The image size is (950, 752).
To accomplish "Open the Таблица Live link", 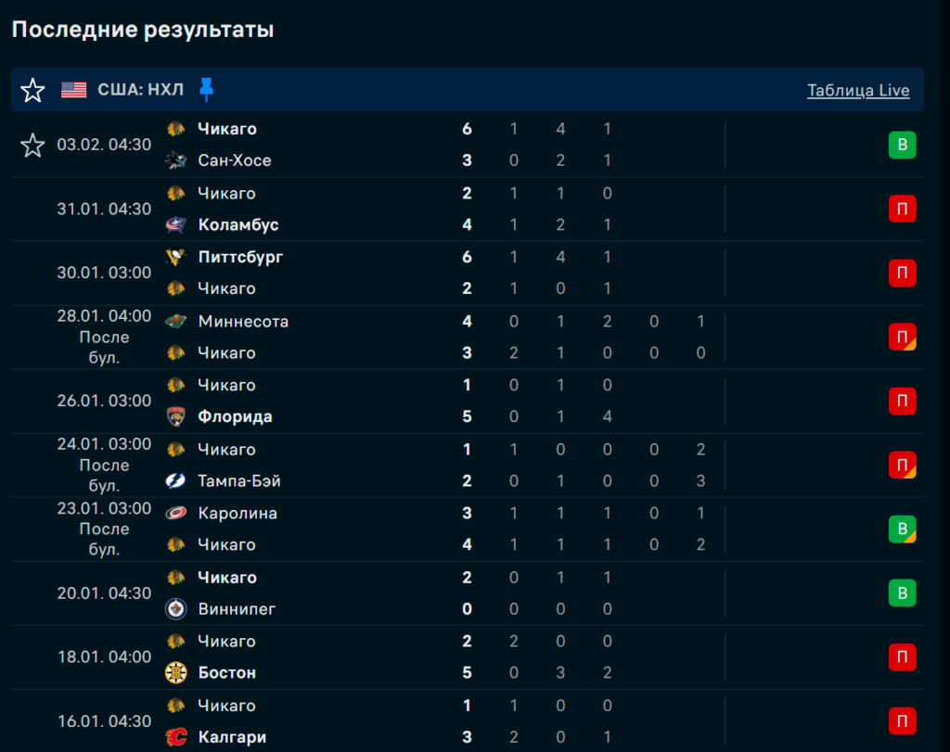I will [858, 90].
